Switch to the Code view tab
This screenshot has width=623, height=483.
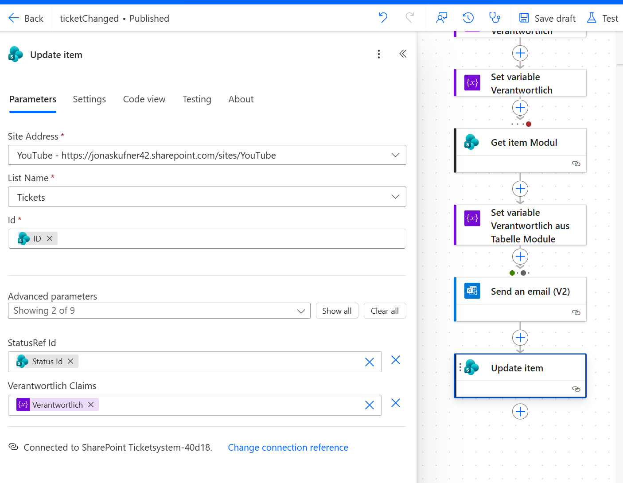pyautogui.click(x=144, y=99)
